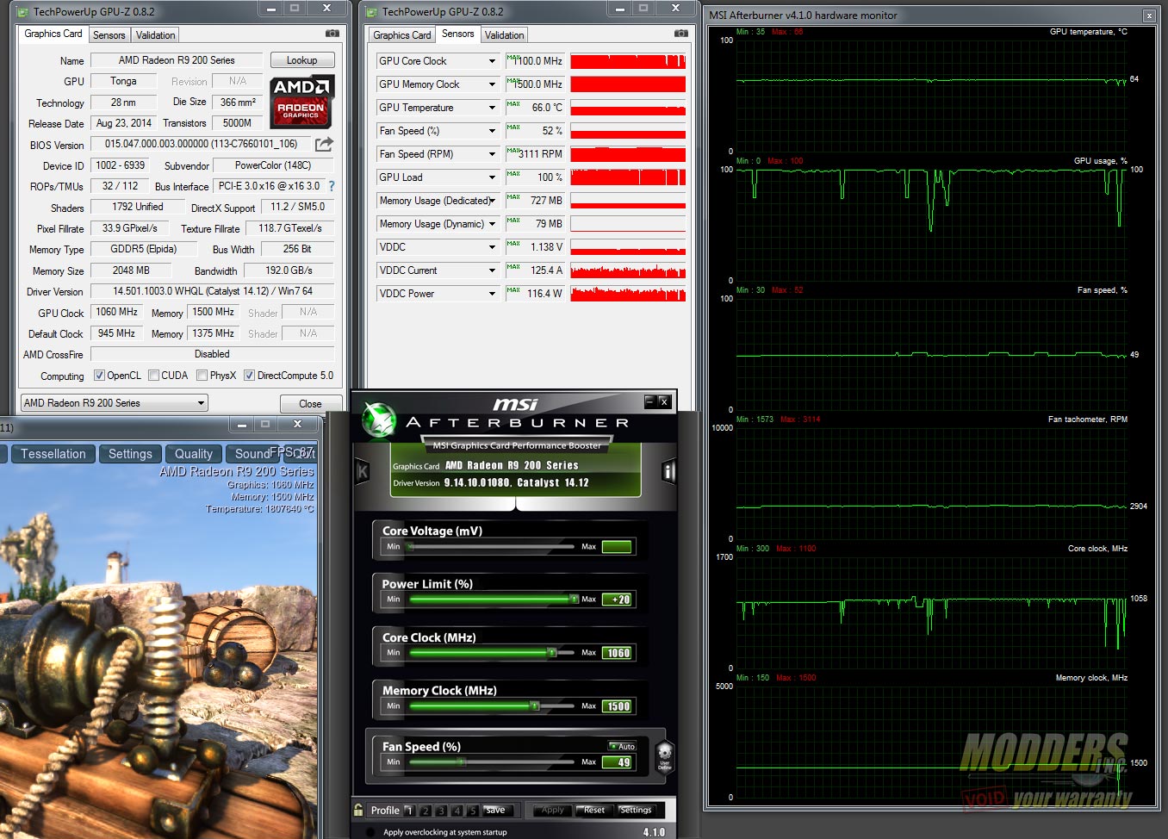Switch to Validation tab in Sensors GPU-Z window
This screenshot has width=1168, height=839.
point(504,35)
